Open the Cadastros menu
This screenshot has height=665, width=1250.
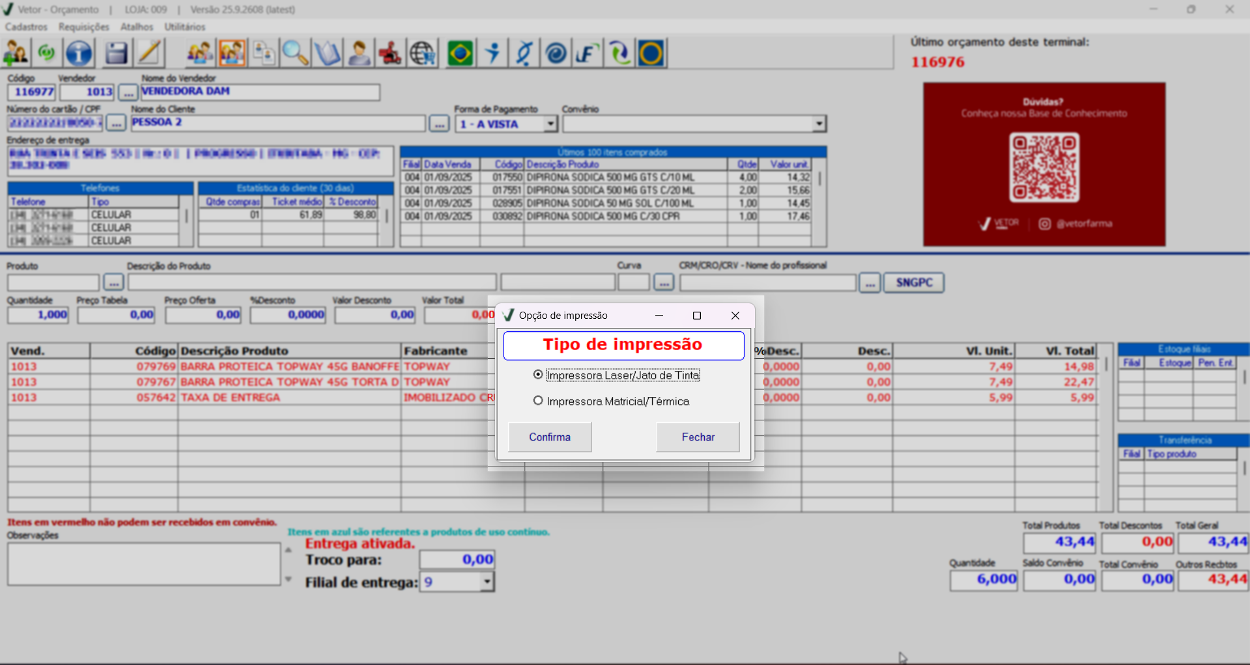coord(26,27)
